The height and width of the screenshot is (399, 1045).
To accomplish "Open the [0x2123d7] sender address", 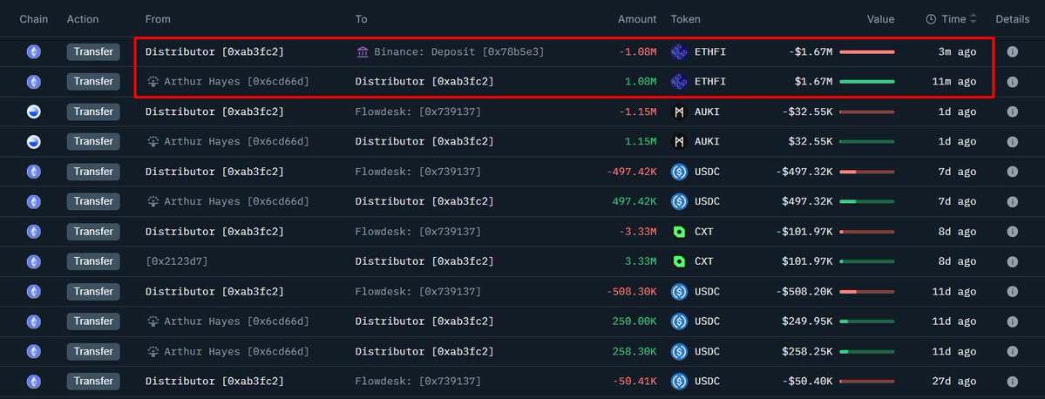I will (177, 261).
